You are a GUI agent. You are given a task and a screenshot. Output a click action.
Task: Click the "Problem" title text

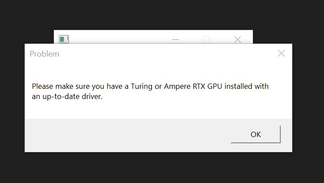pos(44,54)
